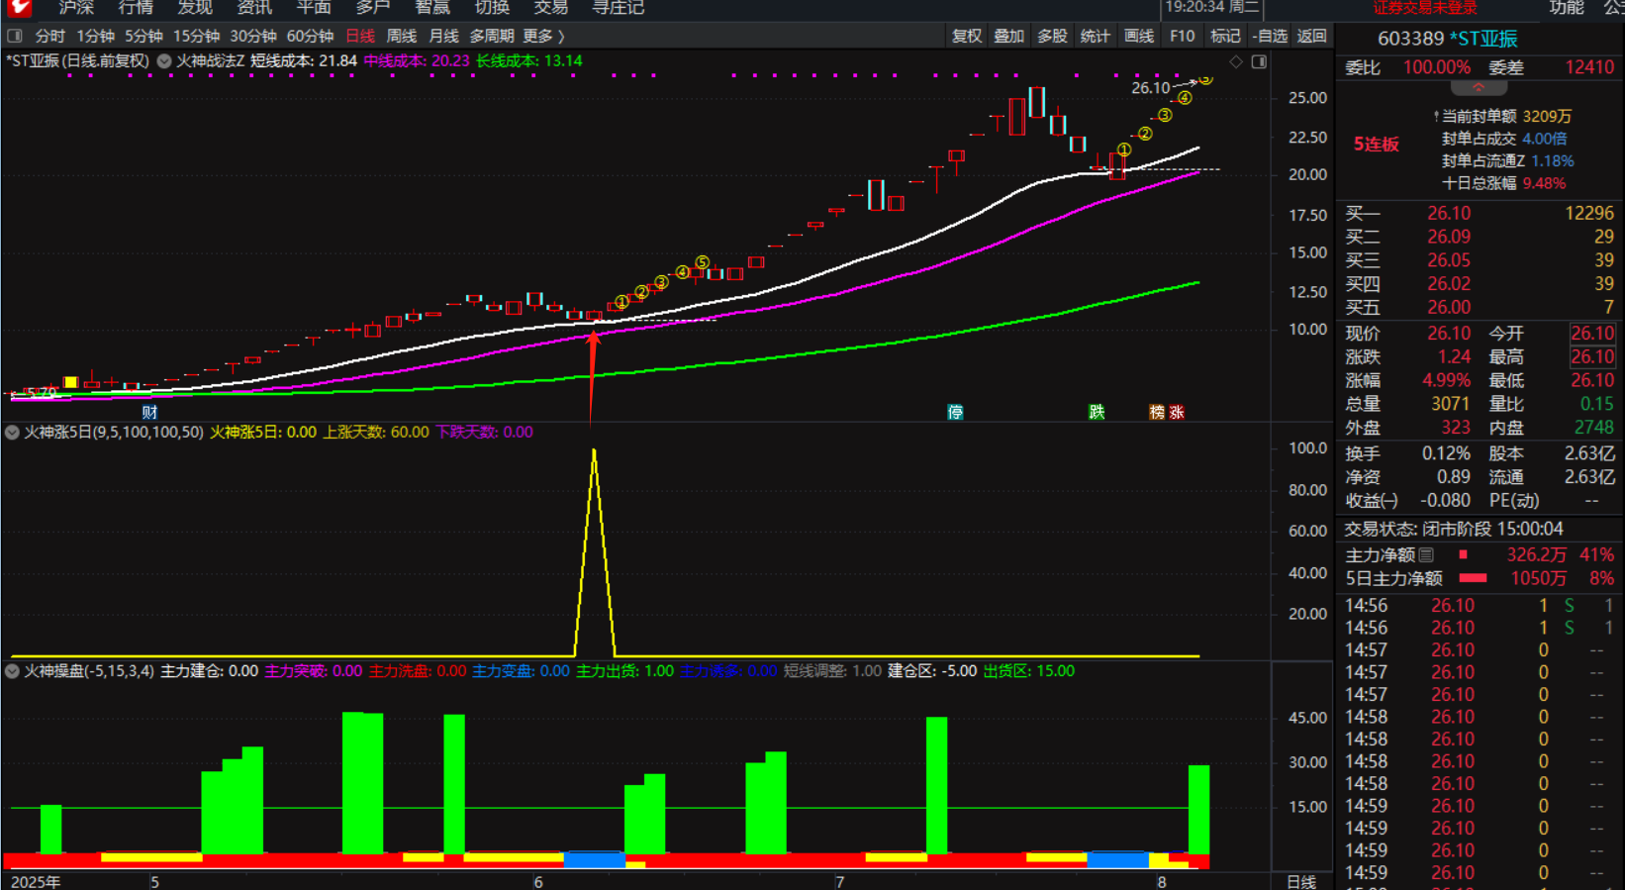Screen dimensions: 1625x890
Task: Click the 画线 drawing tool button
Action: pos(1139,37)
